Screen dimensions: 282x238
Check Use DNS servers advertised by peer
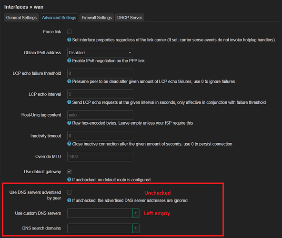[x=69, y=192]
